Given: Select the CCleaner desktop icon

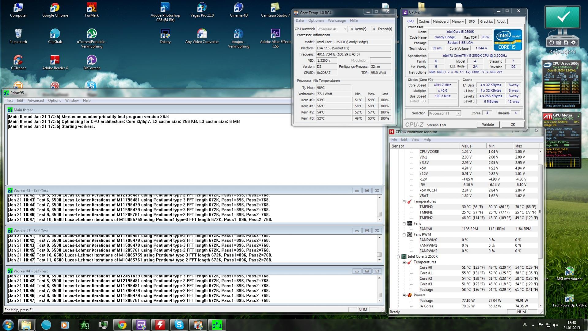Looking at the screenshot, I should coord(18,63).
